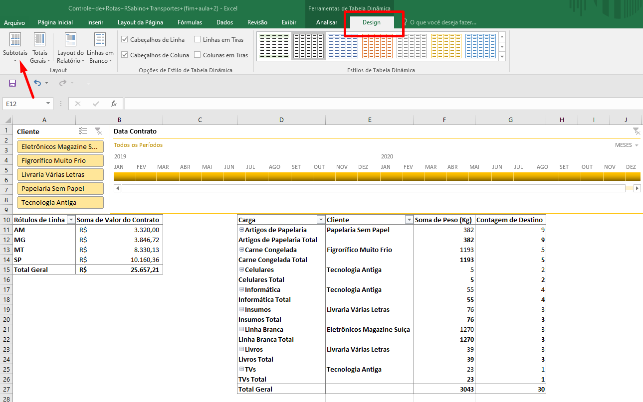Apply the blue PivotTable style
This screenshot has height=402, width=643.
(x=343, y=46)
